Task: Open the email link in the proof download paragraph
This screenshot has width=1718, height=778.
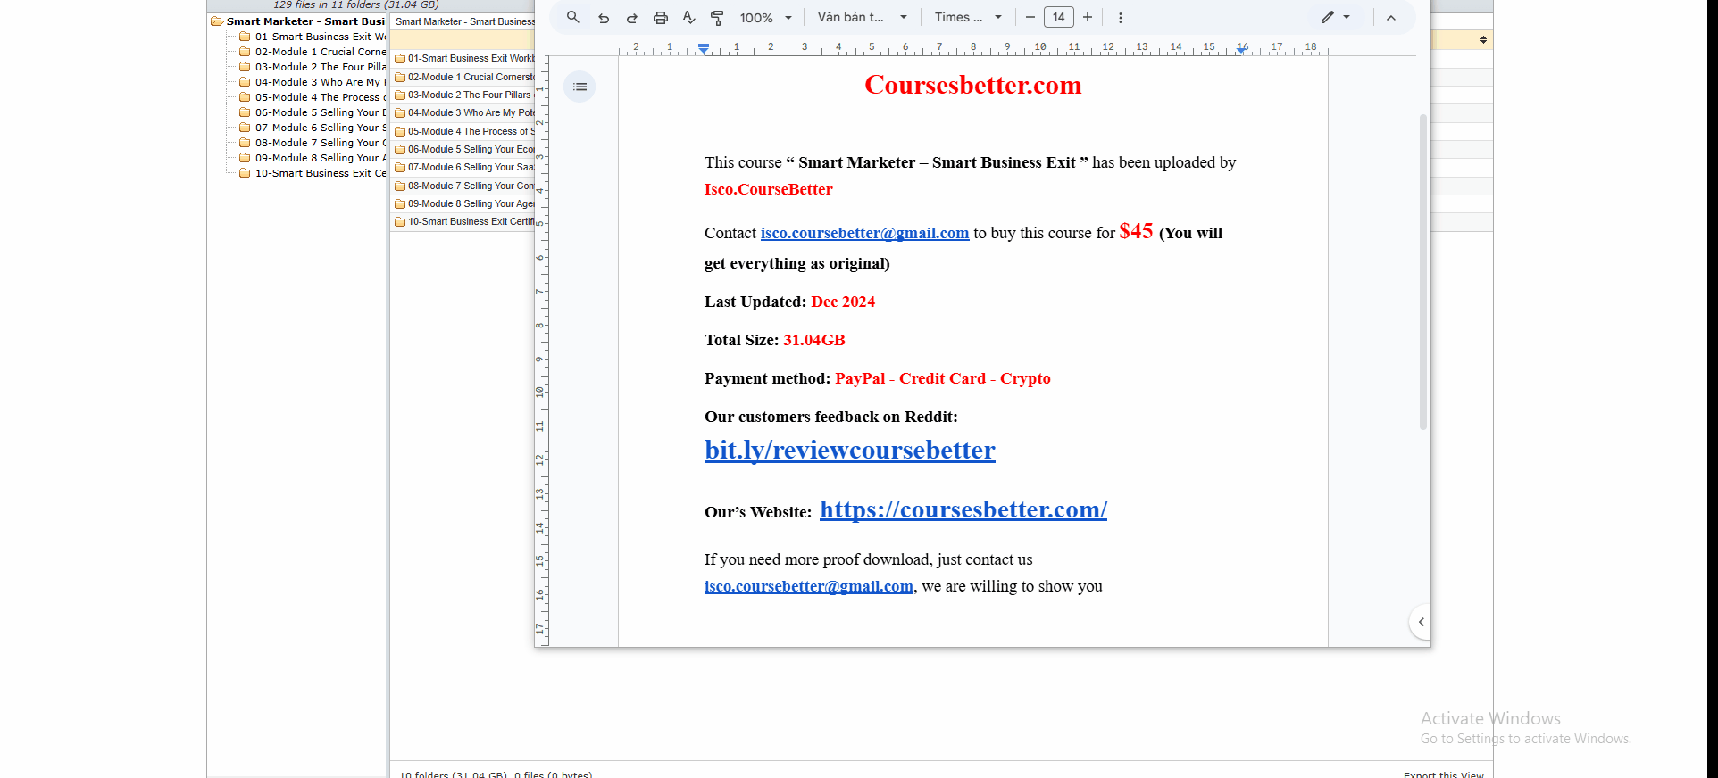Action: 809,586
